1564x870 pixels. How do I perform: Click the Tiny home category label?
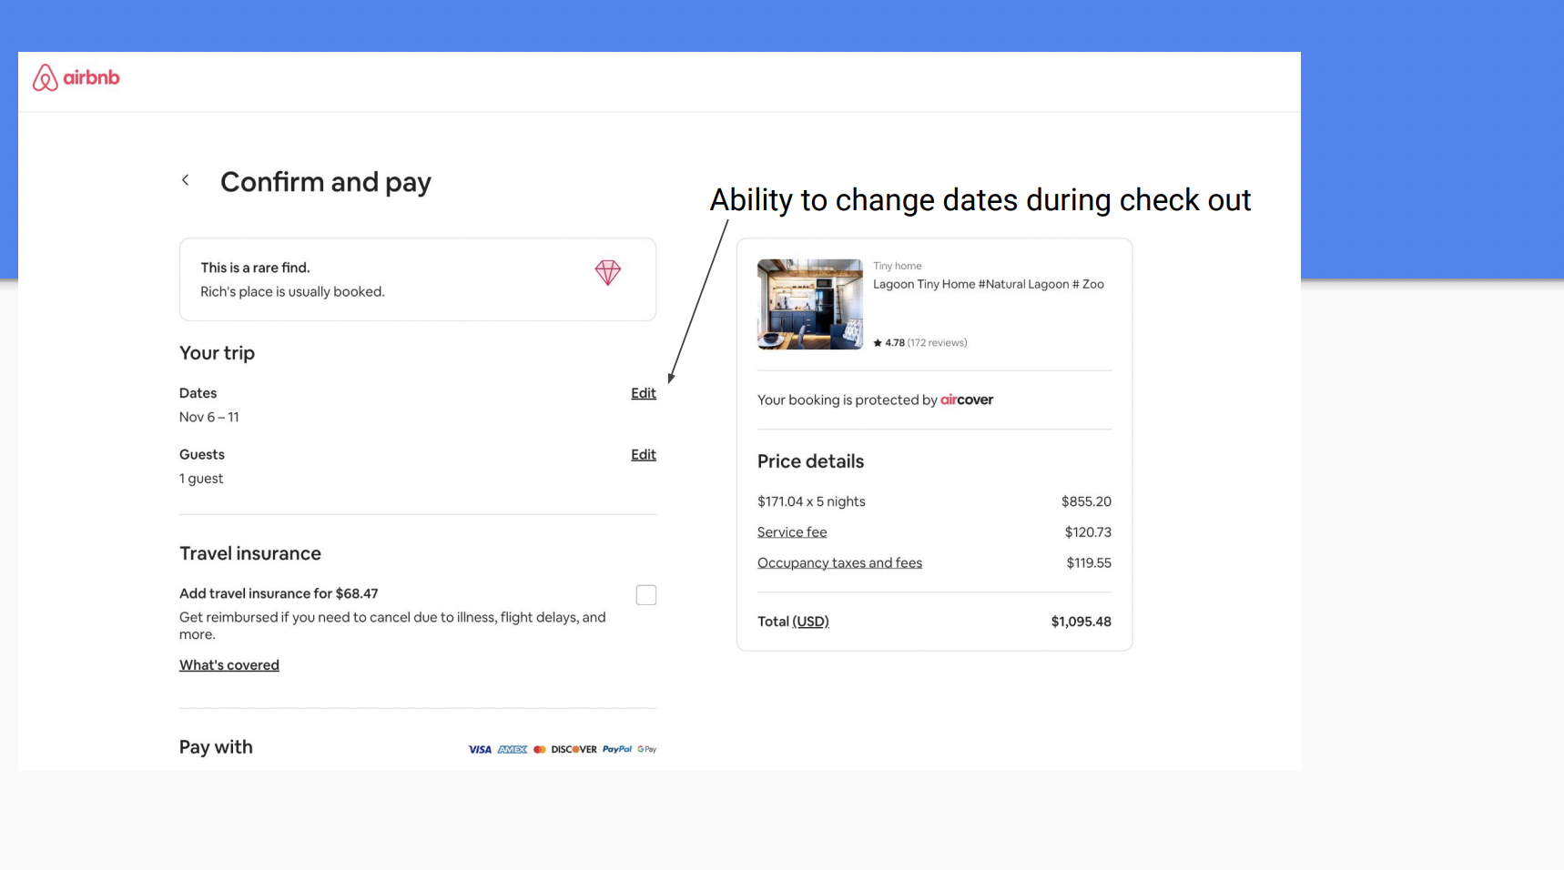898,266
